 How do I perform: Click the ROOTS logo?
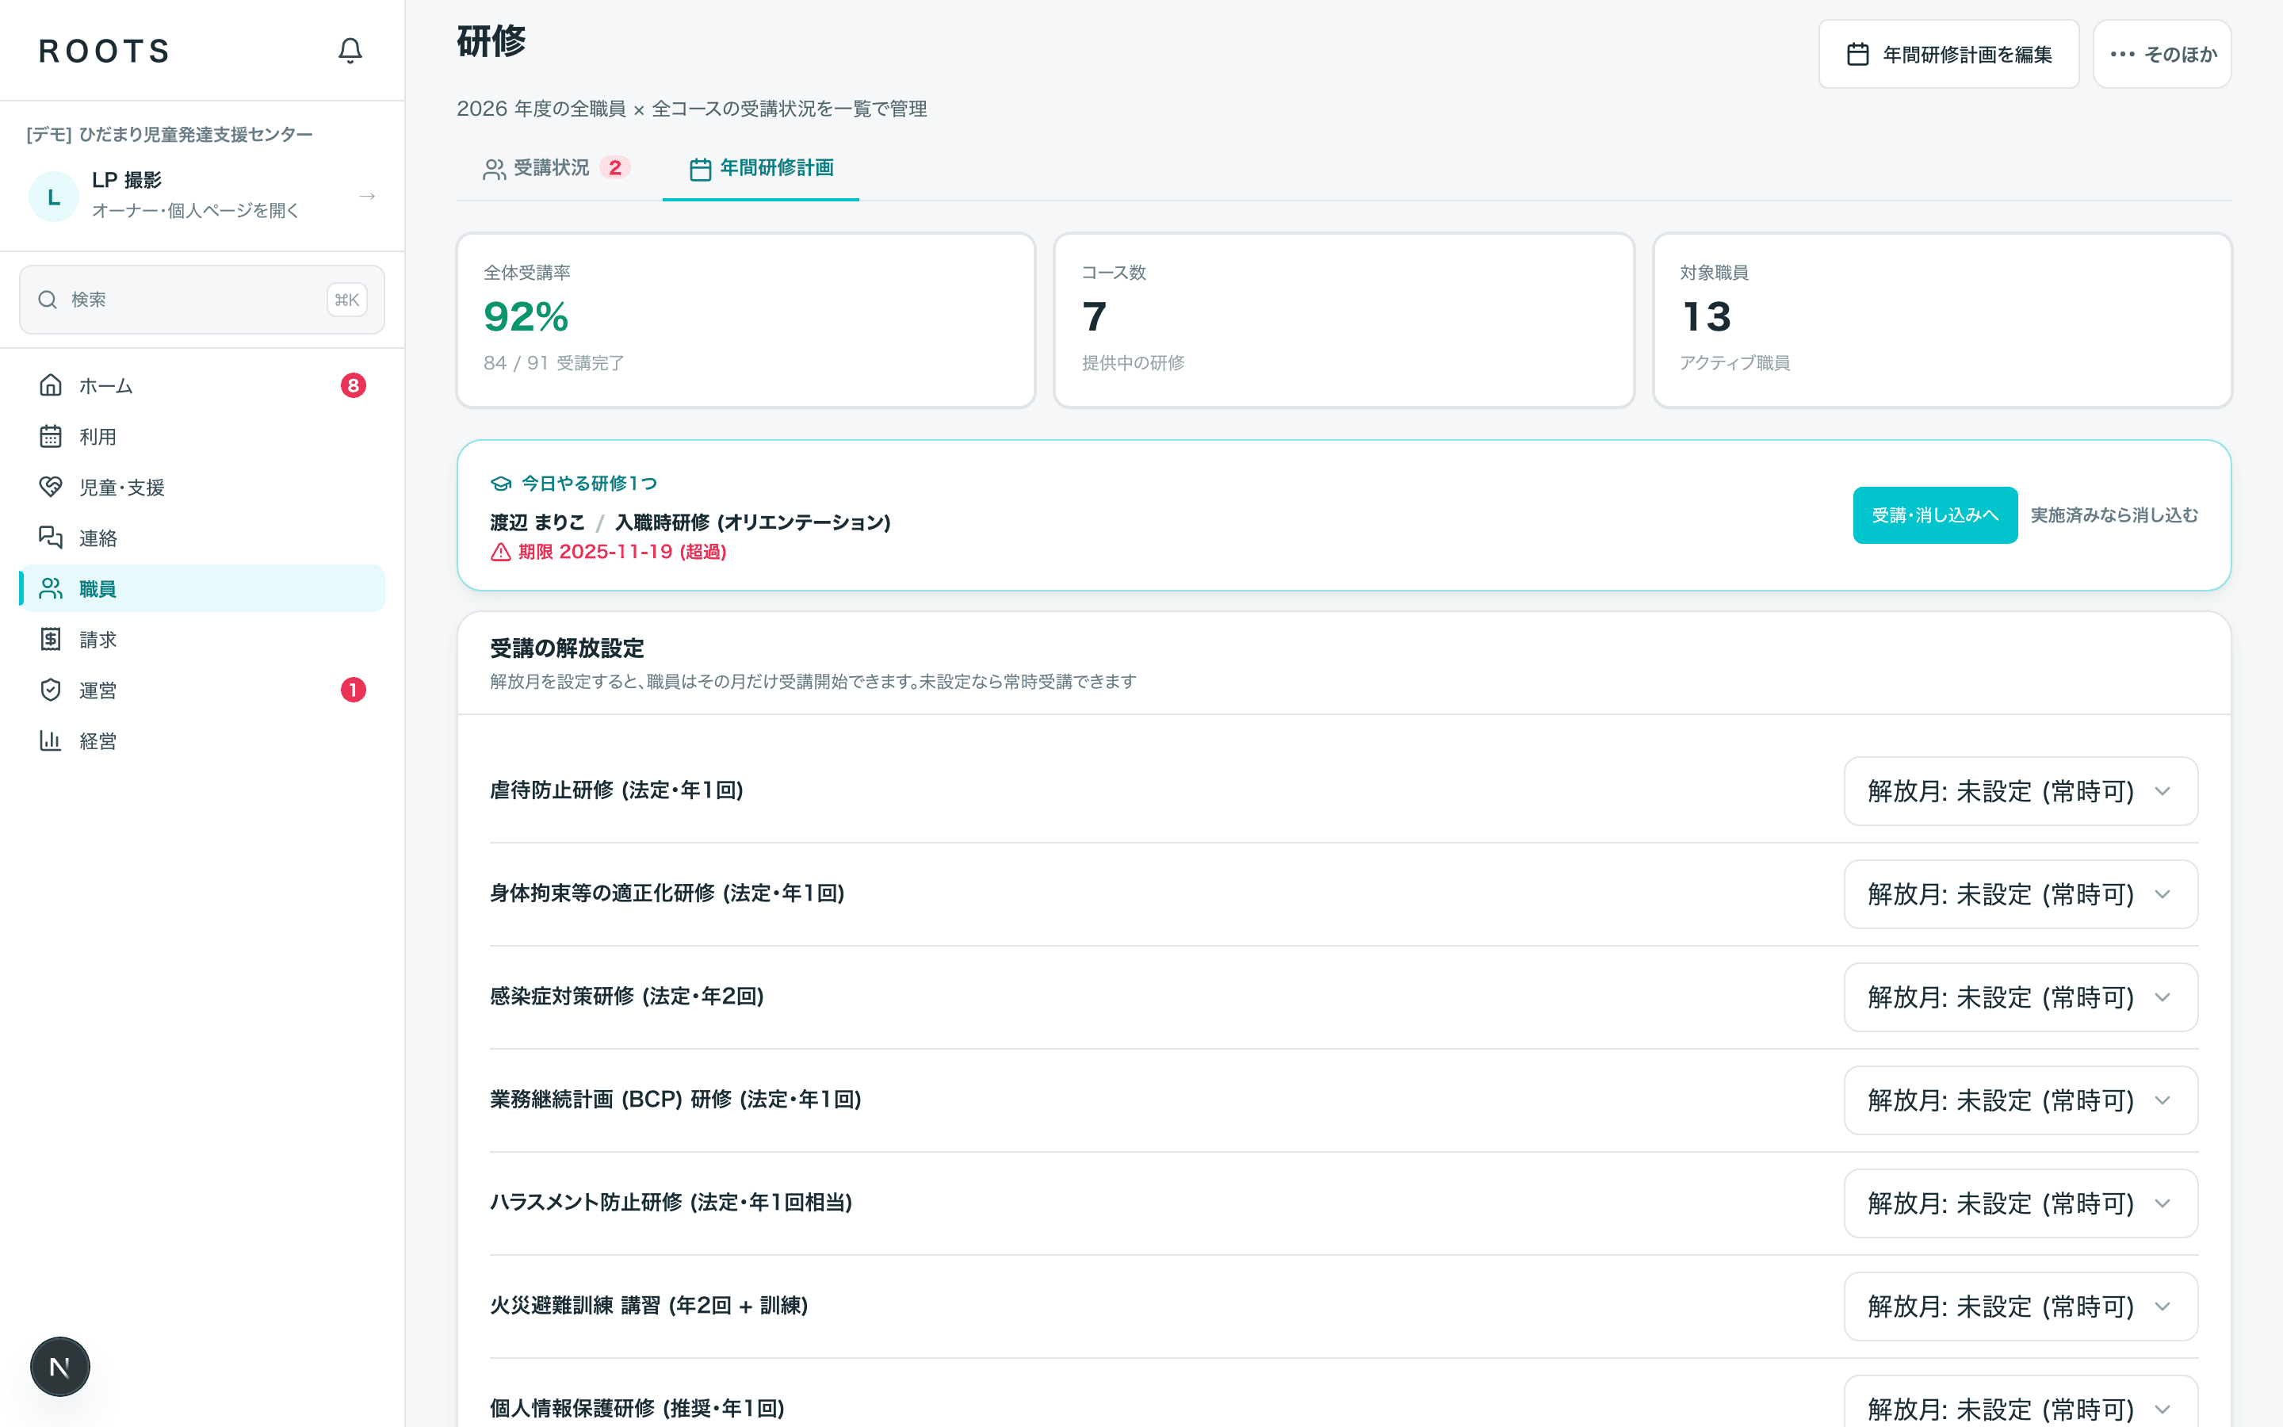pyautogui.click(x=105, y=51)
